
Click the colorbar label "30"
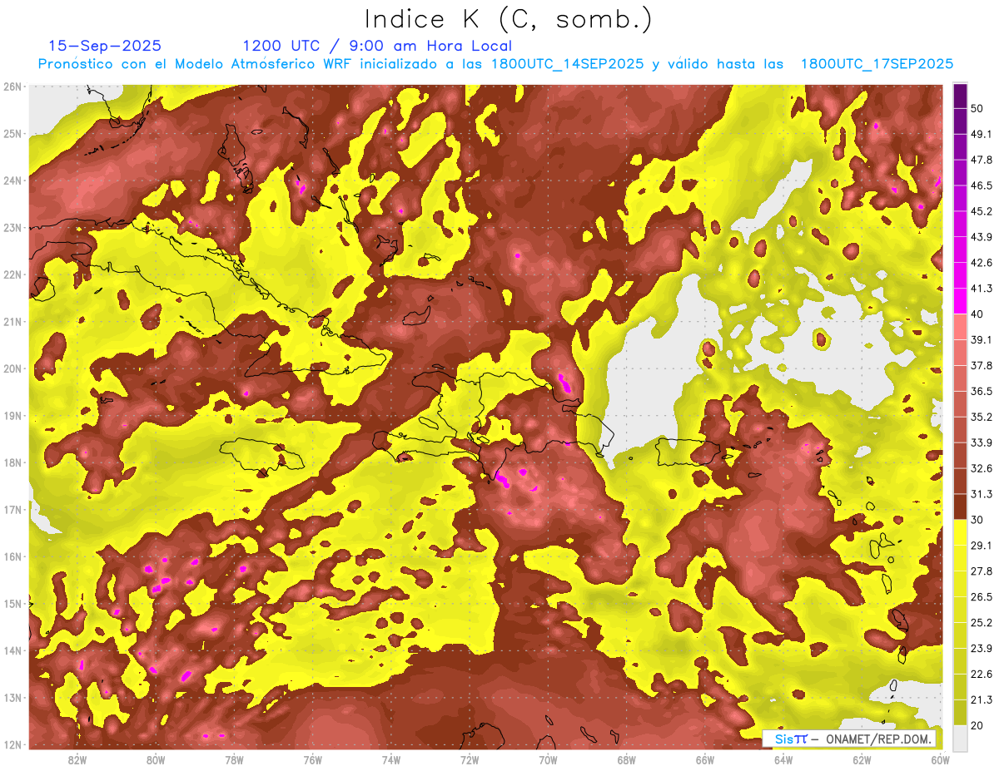click(978, 519)
